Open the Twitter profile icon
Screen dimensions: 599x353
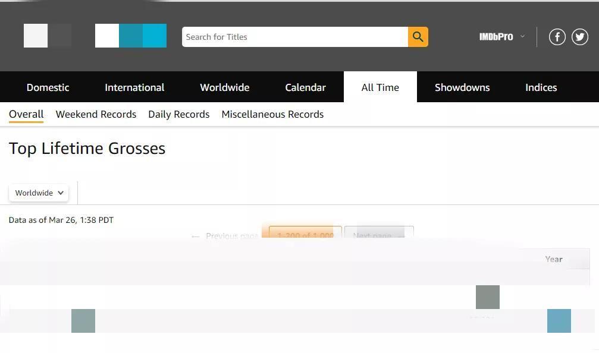580,37
